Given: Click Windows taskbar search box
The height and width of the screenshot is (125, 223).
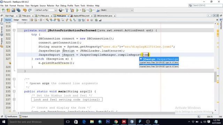Looking at the screenshot, I should [35, 122].
